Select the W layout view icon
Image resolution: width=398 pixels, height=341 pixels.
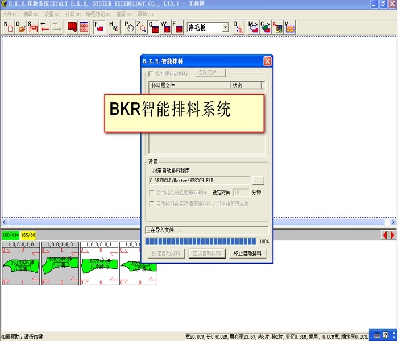[165, 27]
